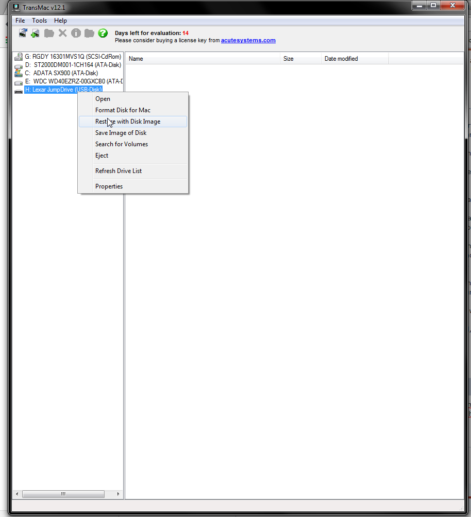
Task: Click the greyed-out folder icon beside the help icon
Action: pos(89,33)
